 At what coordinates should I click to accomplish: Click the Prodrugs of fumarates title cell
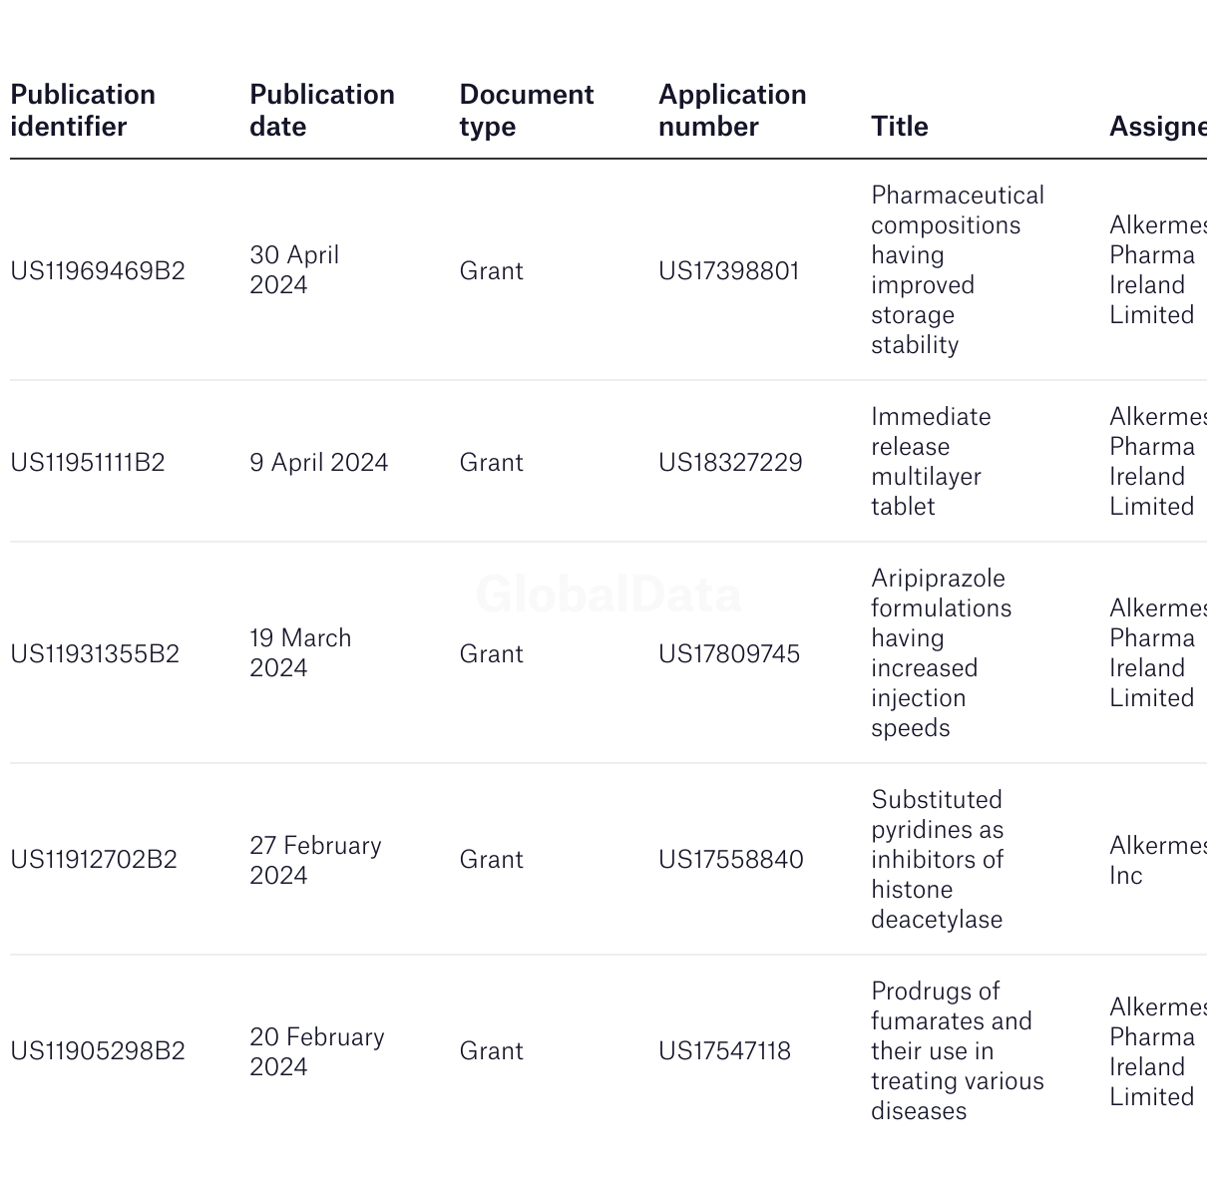coord(958,1050)
